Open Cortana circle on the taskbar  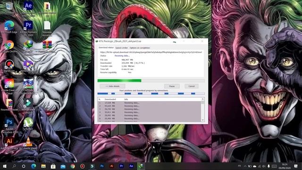coord(24,166)
